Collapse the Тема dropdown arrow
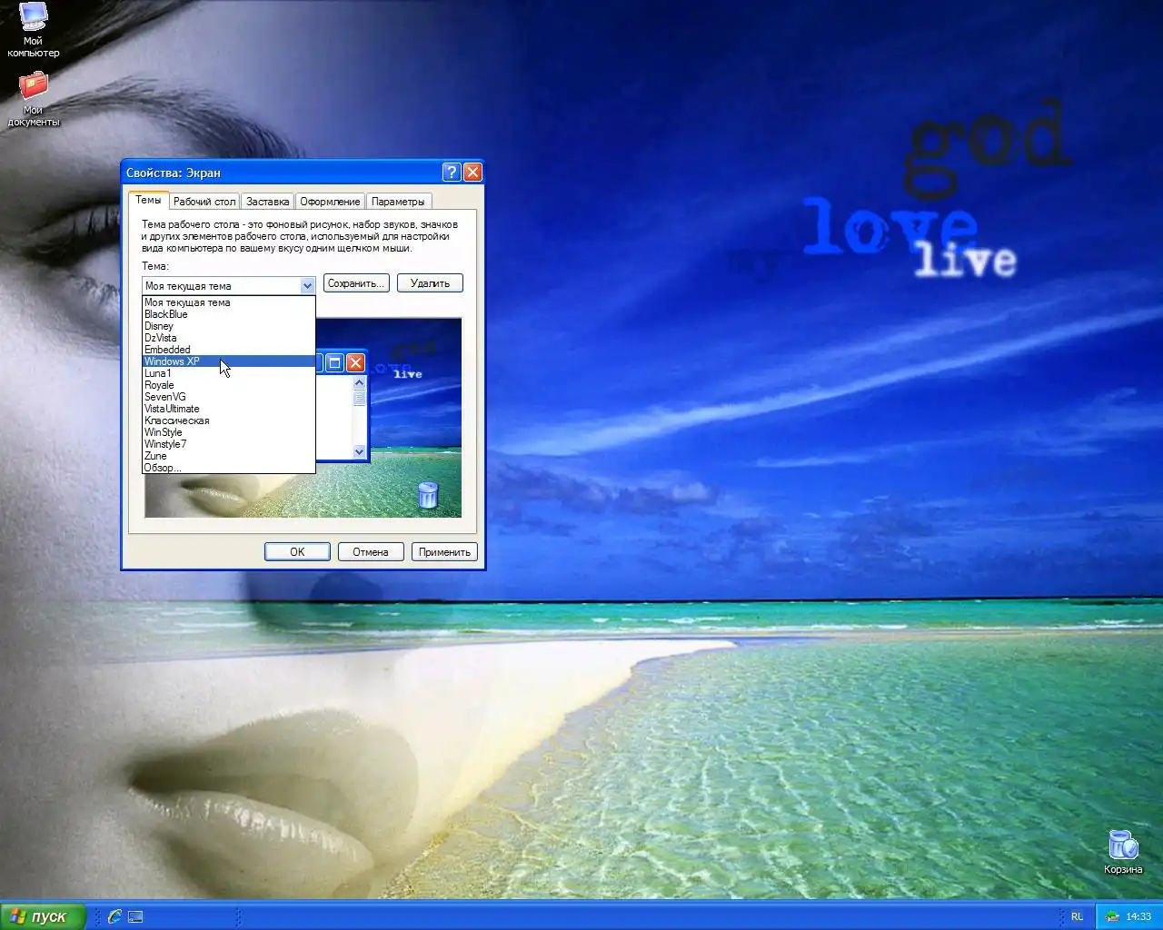The width and height of the screenshot is (1163, 930). (307, 285)
